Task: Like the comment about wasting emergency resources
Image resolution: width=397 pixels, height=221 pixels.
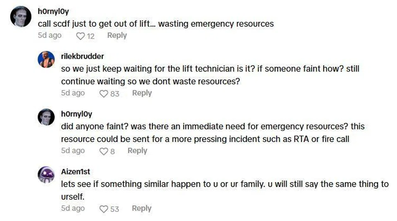Action: [80, 36]
